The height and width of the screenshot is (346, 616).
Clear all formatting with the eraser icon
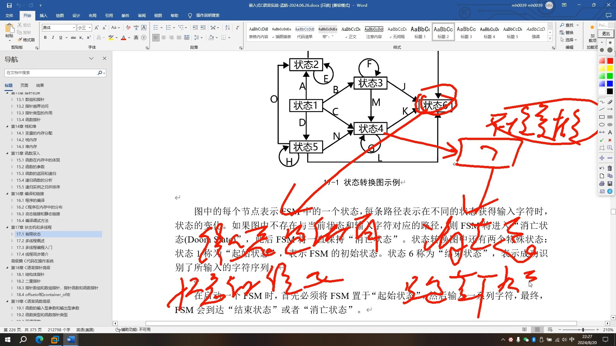[128, 28]
